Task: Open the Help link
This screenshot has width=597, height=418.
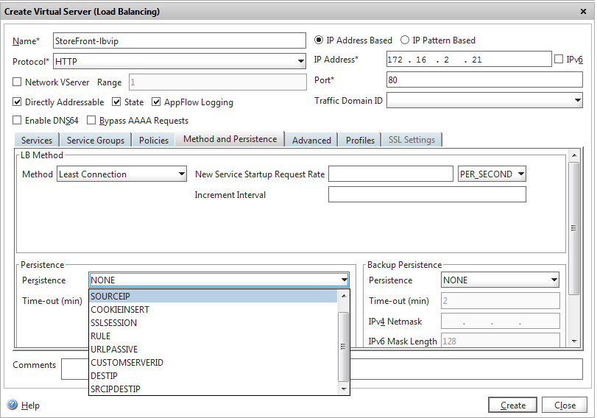Action: [x=30, y=405]
